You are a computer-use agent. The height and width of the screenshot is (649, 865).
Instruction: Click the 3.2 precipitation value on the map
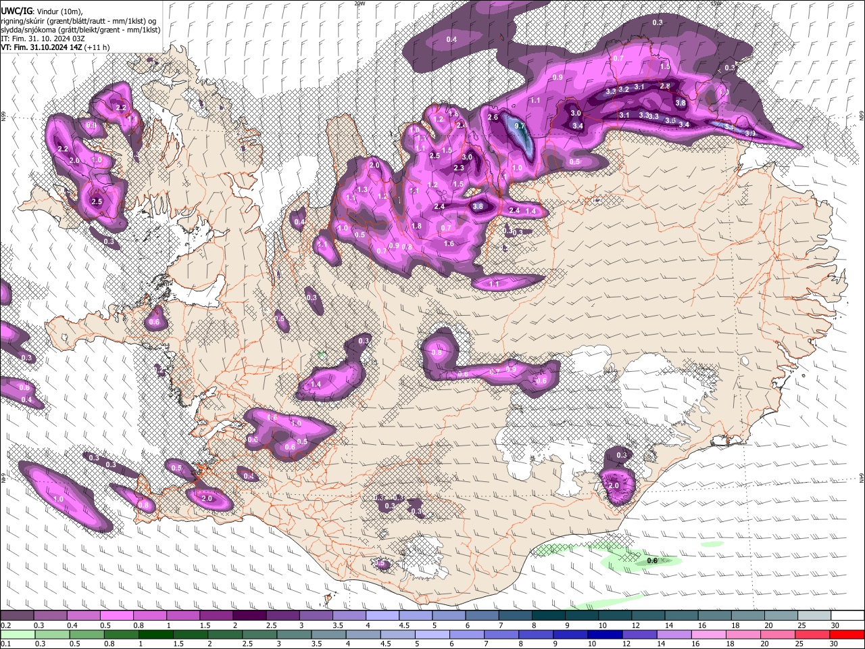pos(624,89)
